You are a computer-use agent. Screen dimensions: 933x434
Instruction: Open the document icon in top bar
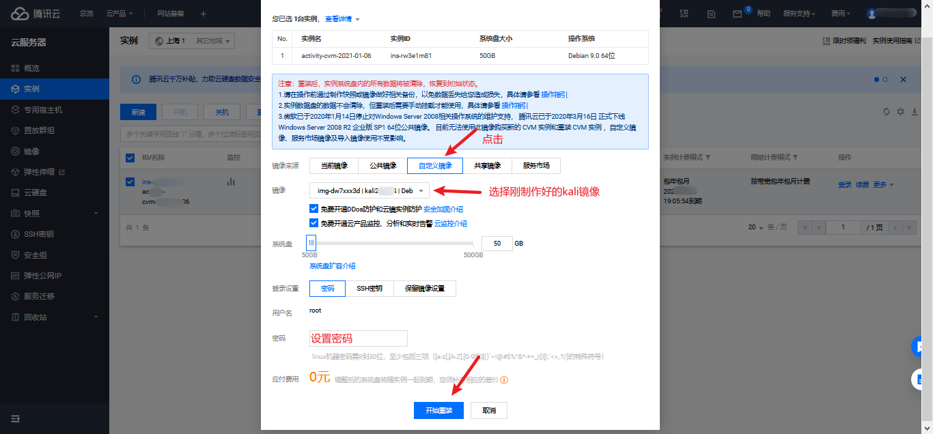click(x=712, y=14)
